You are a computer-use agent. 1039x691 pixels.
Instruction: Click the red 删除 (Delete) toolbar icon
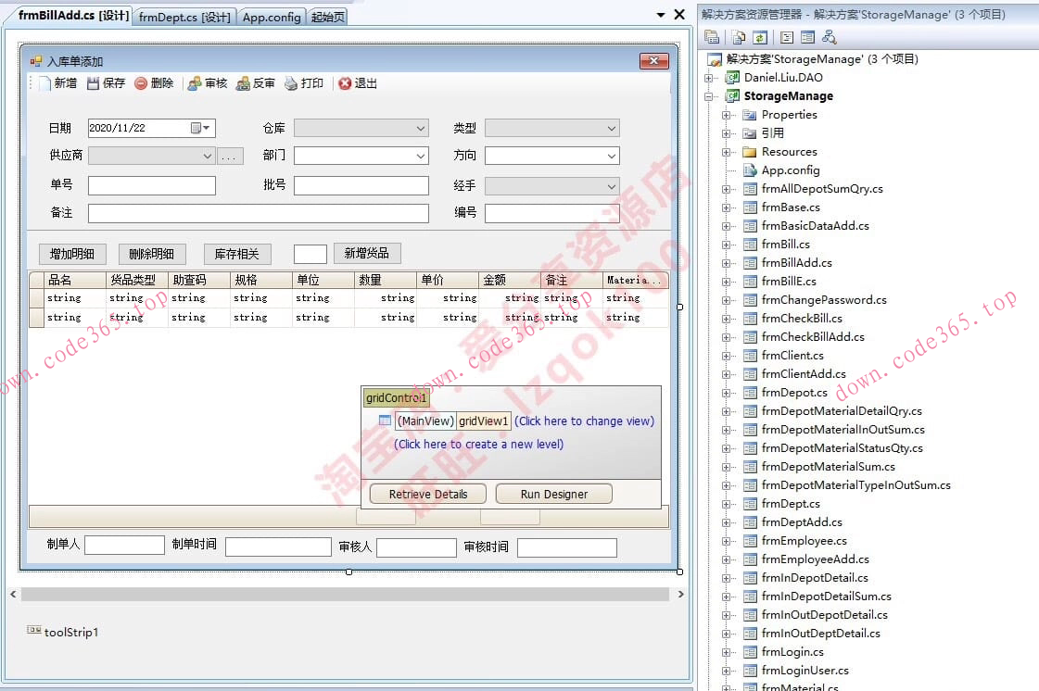141,83
